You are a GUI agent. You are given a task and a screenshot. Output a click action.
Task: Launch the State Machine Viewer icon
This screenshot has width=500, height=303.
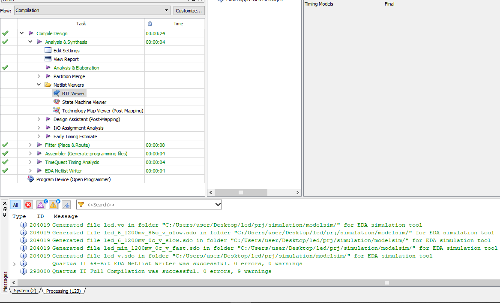click(x=57, y=102)
